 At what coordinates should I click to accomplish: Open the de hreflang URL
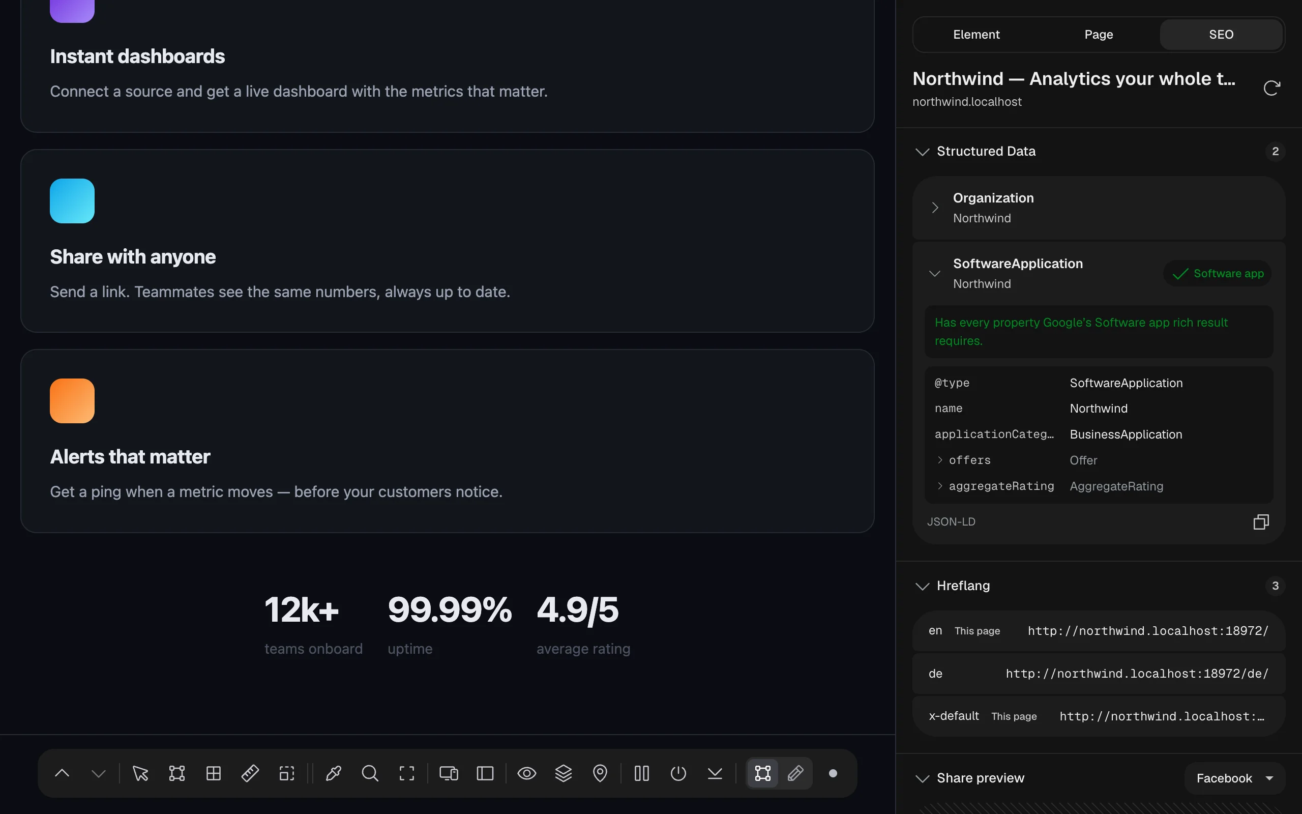1137,674
